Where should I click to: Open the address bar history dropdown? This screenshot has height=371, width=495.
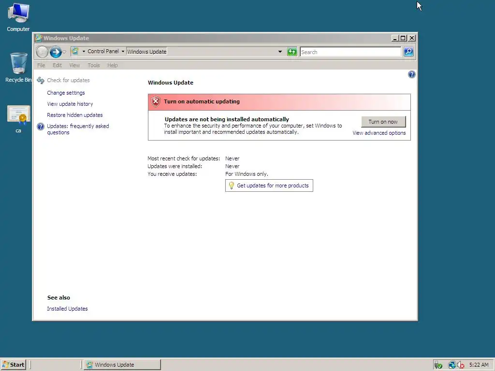280,52
